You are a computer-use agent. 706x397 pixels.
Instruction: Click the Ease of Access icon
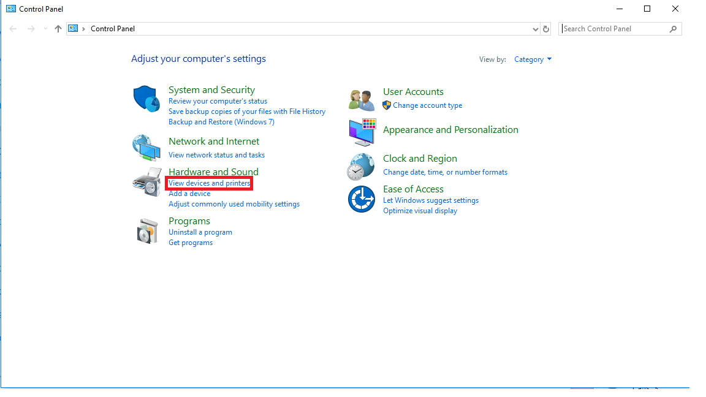point(362,199)
